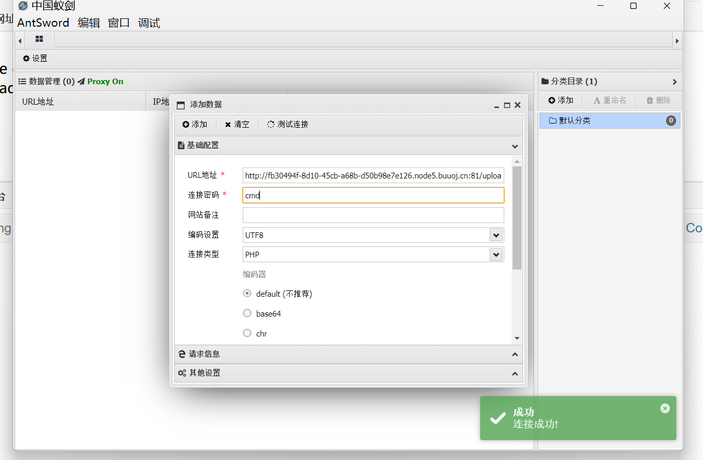Click the 连接成功! notification text
Screen dimensions: 703x460
point(536,424)
